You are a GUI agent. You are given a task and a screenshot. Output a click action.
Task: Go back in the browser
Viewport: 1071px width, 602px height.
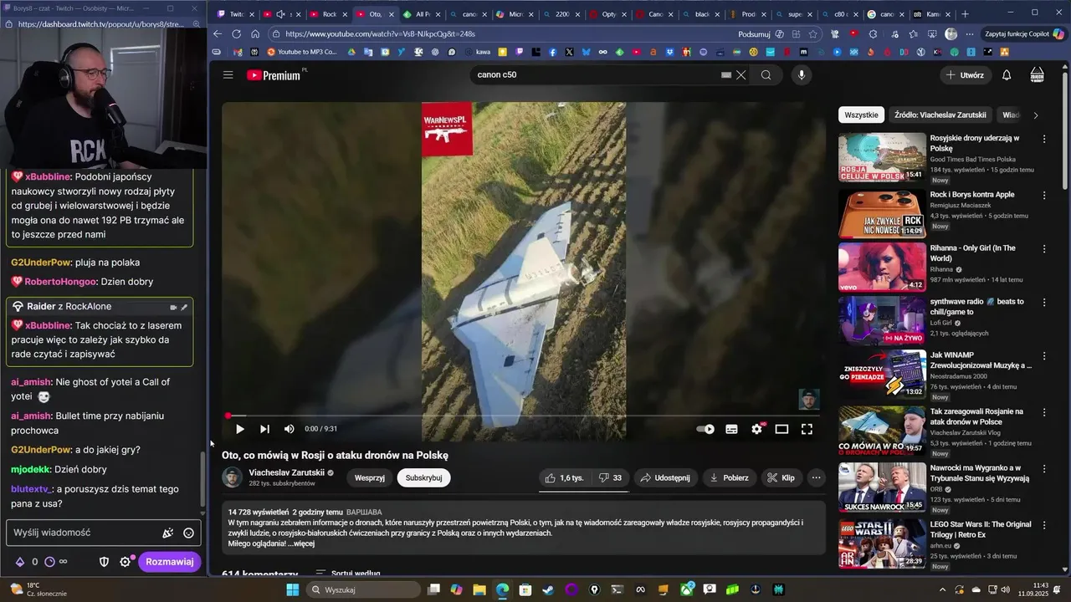[x=218, y=34]
